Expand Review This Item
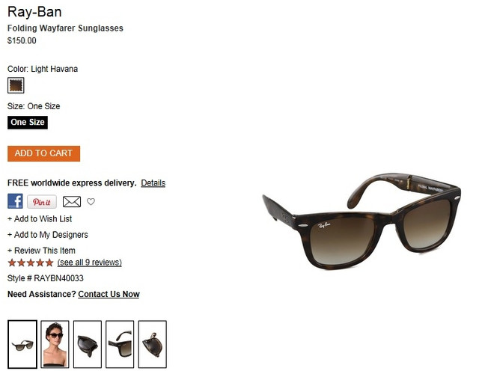The height and width of the screenshot is (371, 479). [x=41, y=251]
